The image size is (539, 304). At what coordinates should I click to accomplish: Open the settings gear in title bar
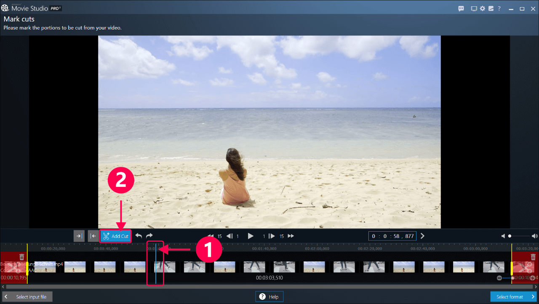coord(483,8)
